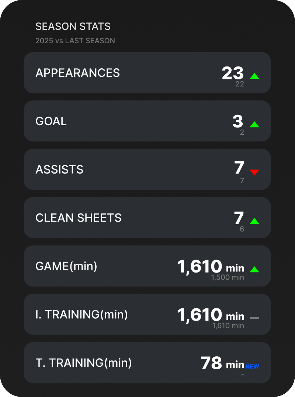Click the green up arrow beside Appearances

click(254, 76)
